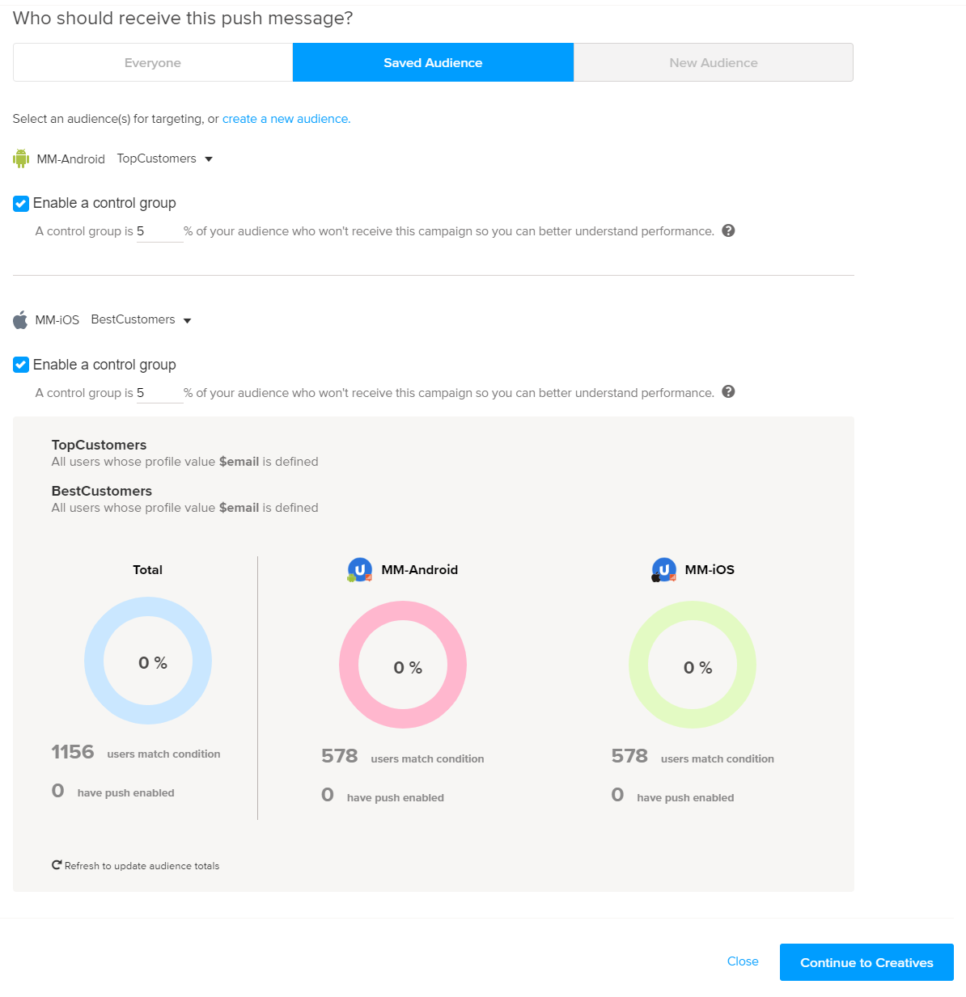Switch to the New Audience tab
Screen dimensions: 966x997
(713, 63)
